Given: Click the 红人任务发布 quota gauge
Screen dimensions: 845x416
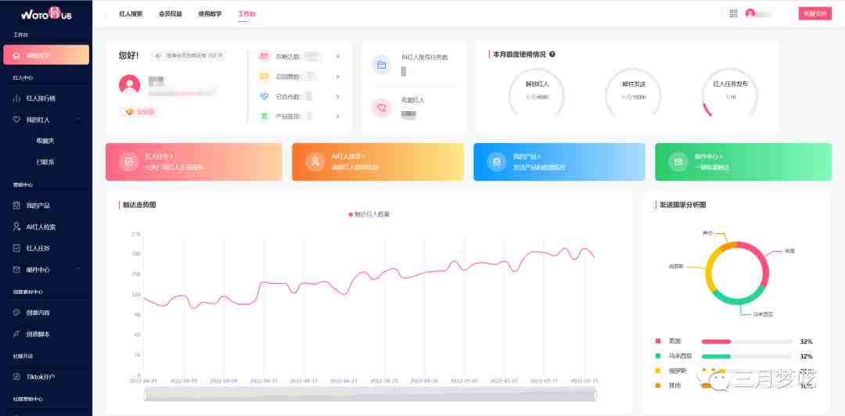Looking at the screenshot, I should click(x=730, y=91).
